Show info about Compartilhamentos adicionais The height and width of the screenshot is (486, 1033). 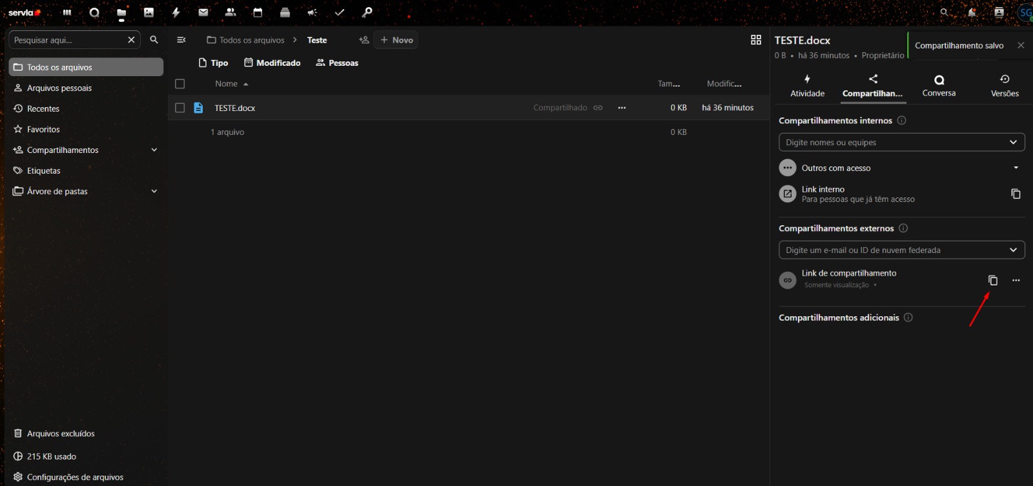pos(908,318)
